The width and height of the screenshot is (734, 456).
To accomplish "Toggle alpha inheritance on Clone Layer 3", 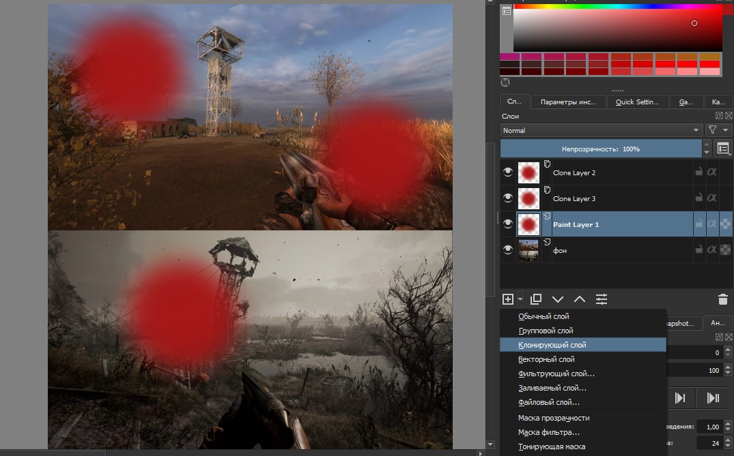I will tap(712, 198).
